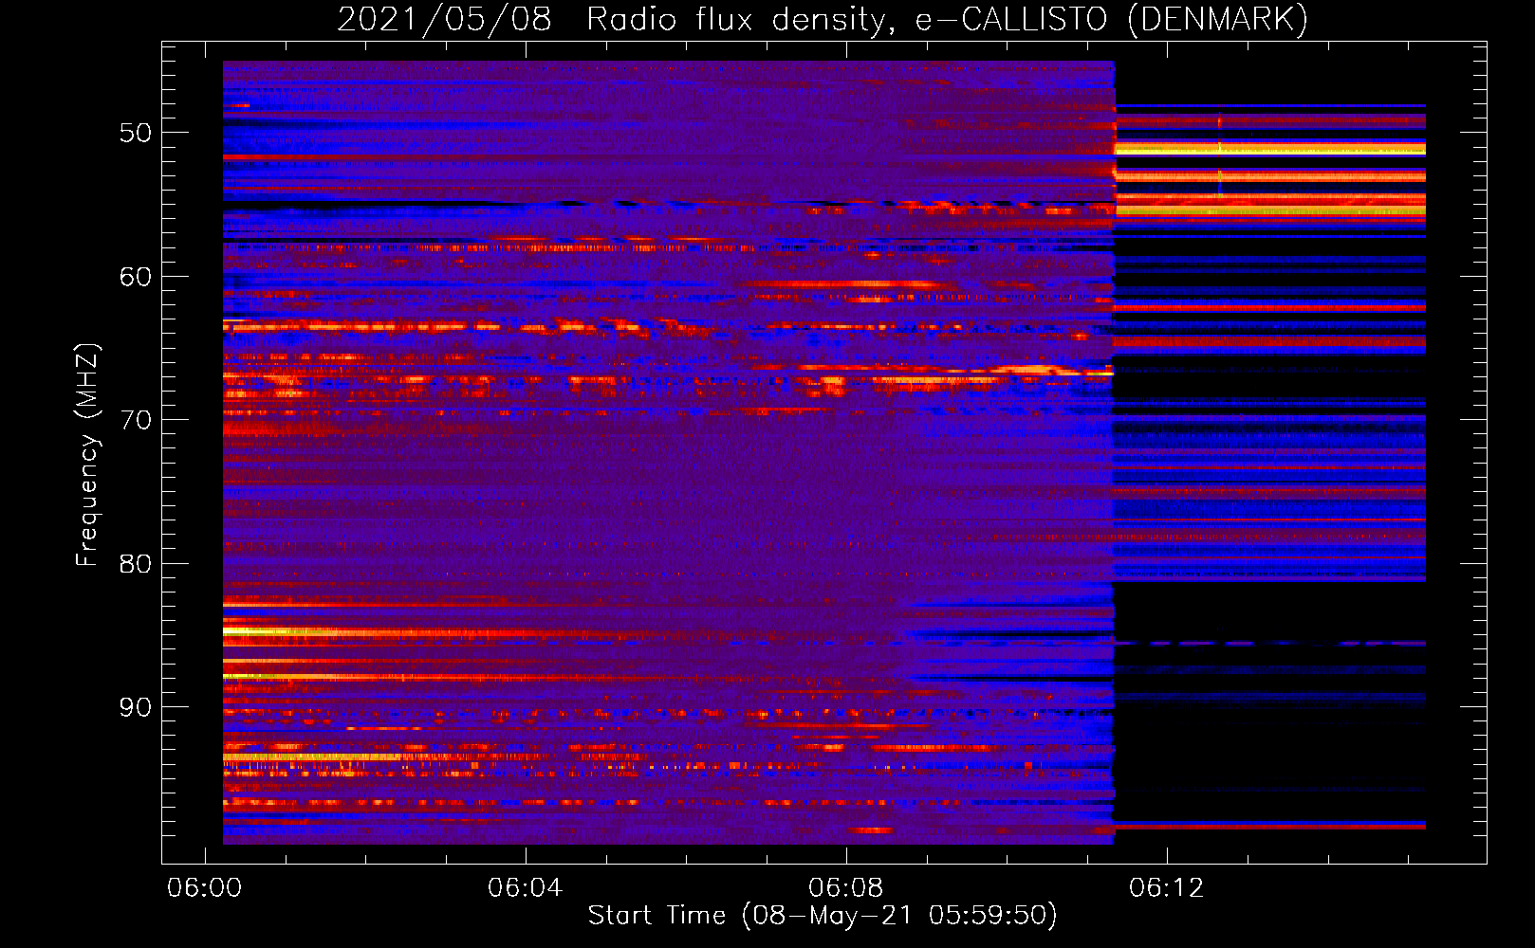Click the plot title '2021/05/08 Radio flux density'
This screenshot has width=1535, height=948.
[x=615, y=19]
